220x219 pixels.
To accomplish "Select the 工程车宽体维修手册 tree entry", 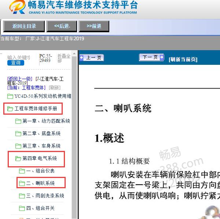I will [36, 109].
